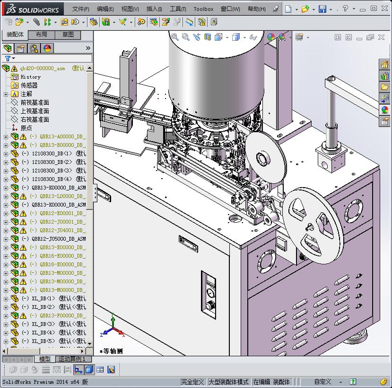The width and height of the screenshot is (392, 388).
Task: Expand the 12108300_DB<1> tree node
Action: (6, 154)
